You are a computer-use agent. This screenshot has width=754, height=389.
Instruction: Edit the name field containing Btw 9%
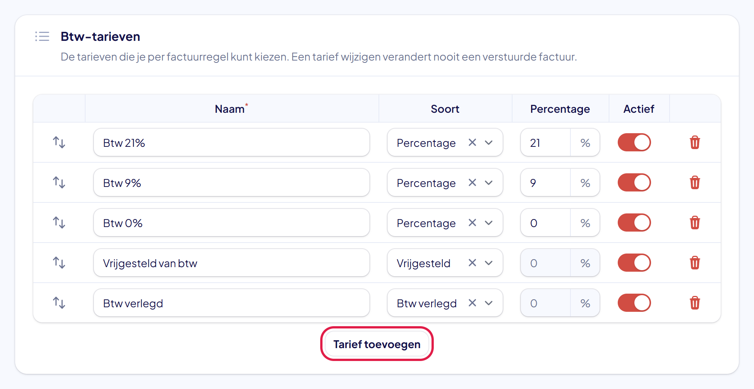pyautogui.click(x=232, y=183)
